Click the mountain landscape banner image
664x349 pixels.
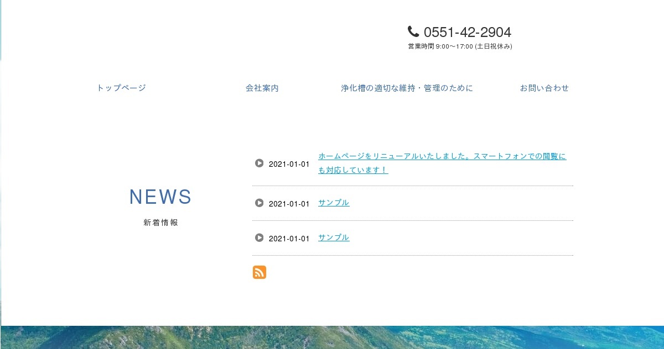[x=332, y=337]
